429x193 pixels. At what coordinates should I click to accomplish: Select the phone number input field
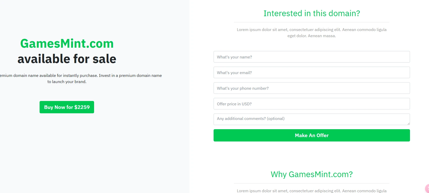coord(312,88)
